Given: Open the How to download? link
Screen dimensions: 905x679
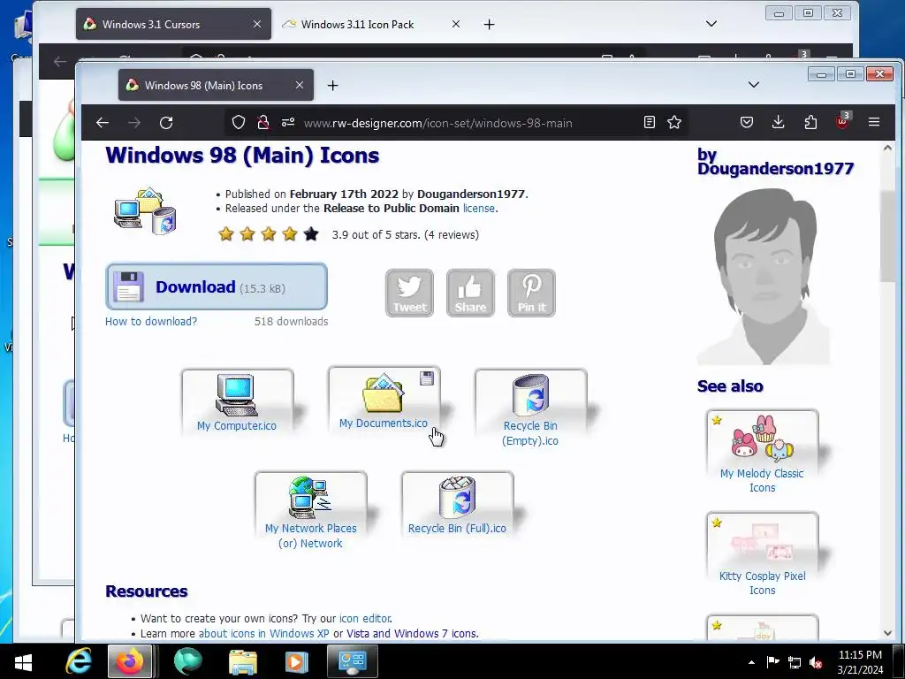Looking at the screenshot, I should click(x=151, y=322).
